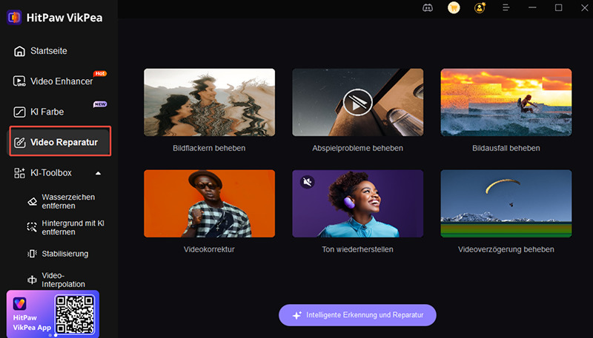
Task: Click the Video Enhancer sidebar icon
Action: coord(19,81)
